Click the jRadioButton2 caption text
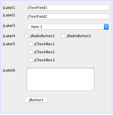This screenshot has height=115, width=113. click(x=79, y=36)
